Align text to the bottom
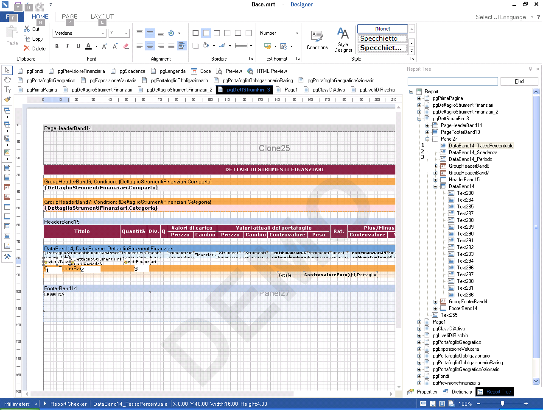 [x=161, y=33]
